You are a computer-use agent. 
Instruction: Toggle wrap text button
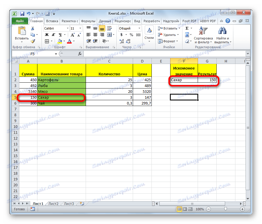coord(109,28)
